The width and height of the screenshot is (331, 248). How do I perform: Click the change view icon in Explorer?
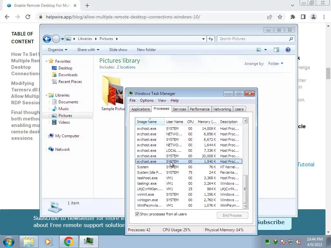pyautogui.click(x=259, y=50)
